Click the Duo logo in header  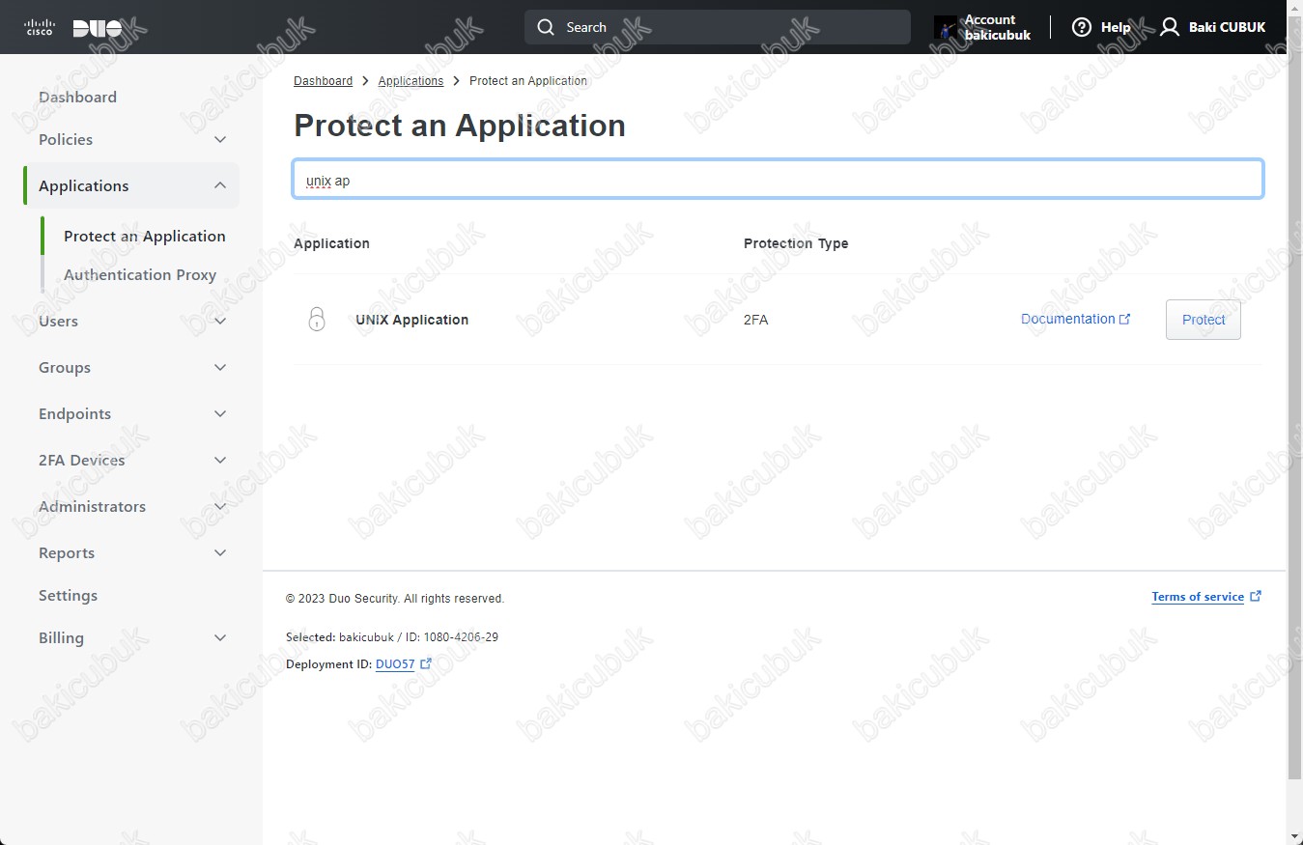[x=98, y=28]
